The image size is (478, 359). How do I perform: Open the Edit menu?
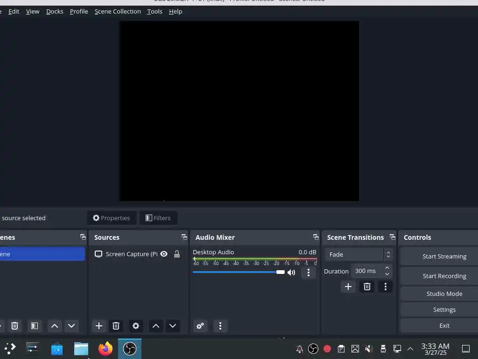tap(14, 12)
